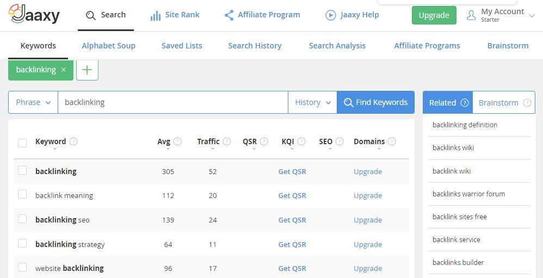Click Upgrade link in backlinking strategy row

(368, 245)
